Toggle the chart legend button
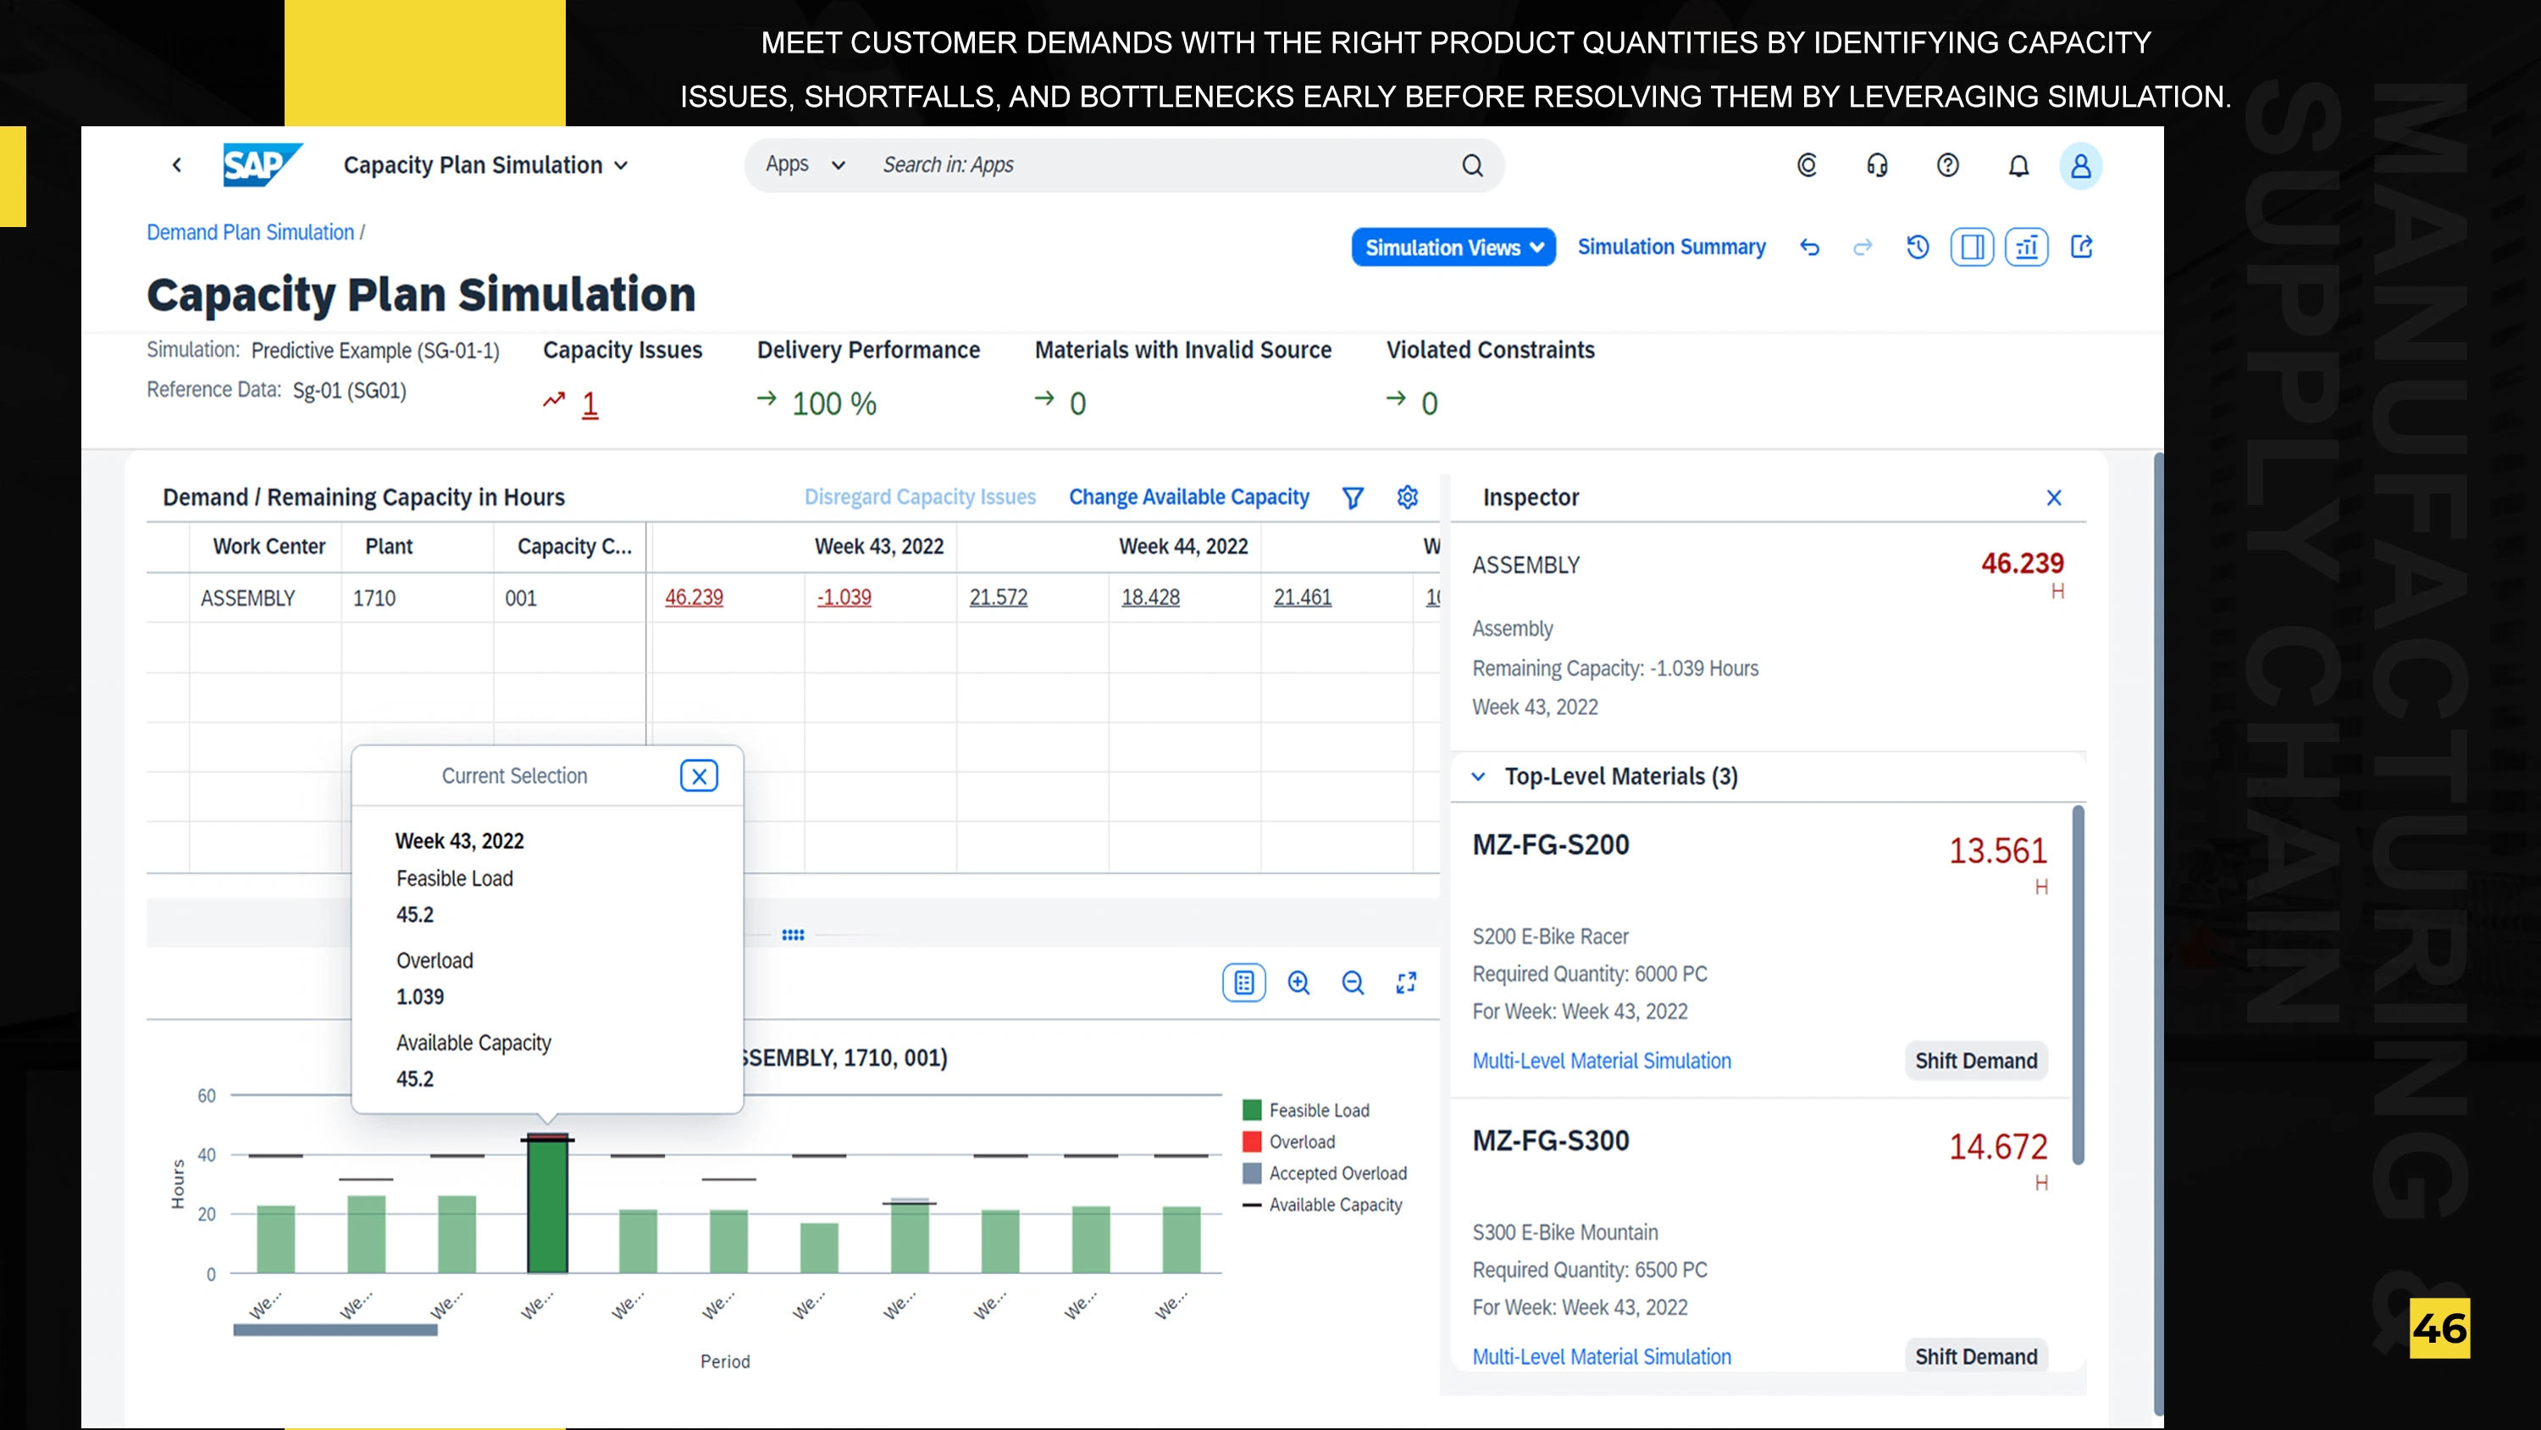 (1244, 983)
